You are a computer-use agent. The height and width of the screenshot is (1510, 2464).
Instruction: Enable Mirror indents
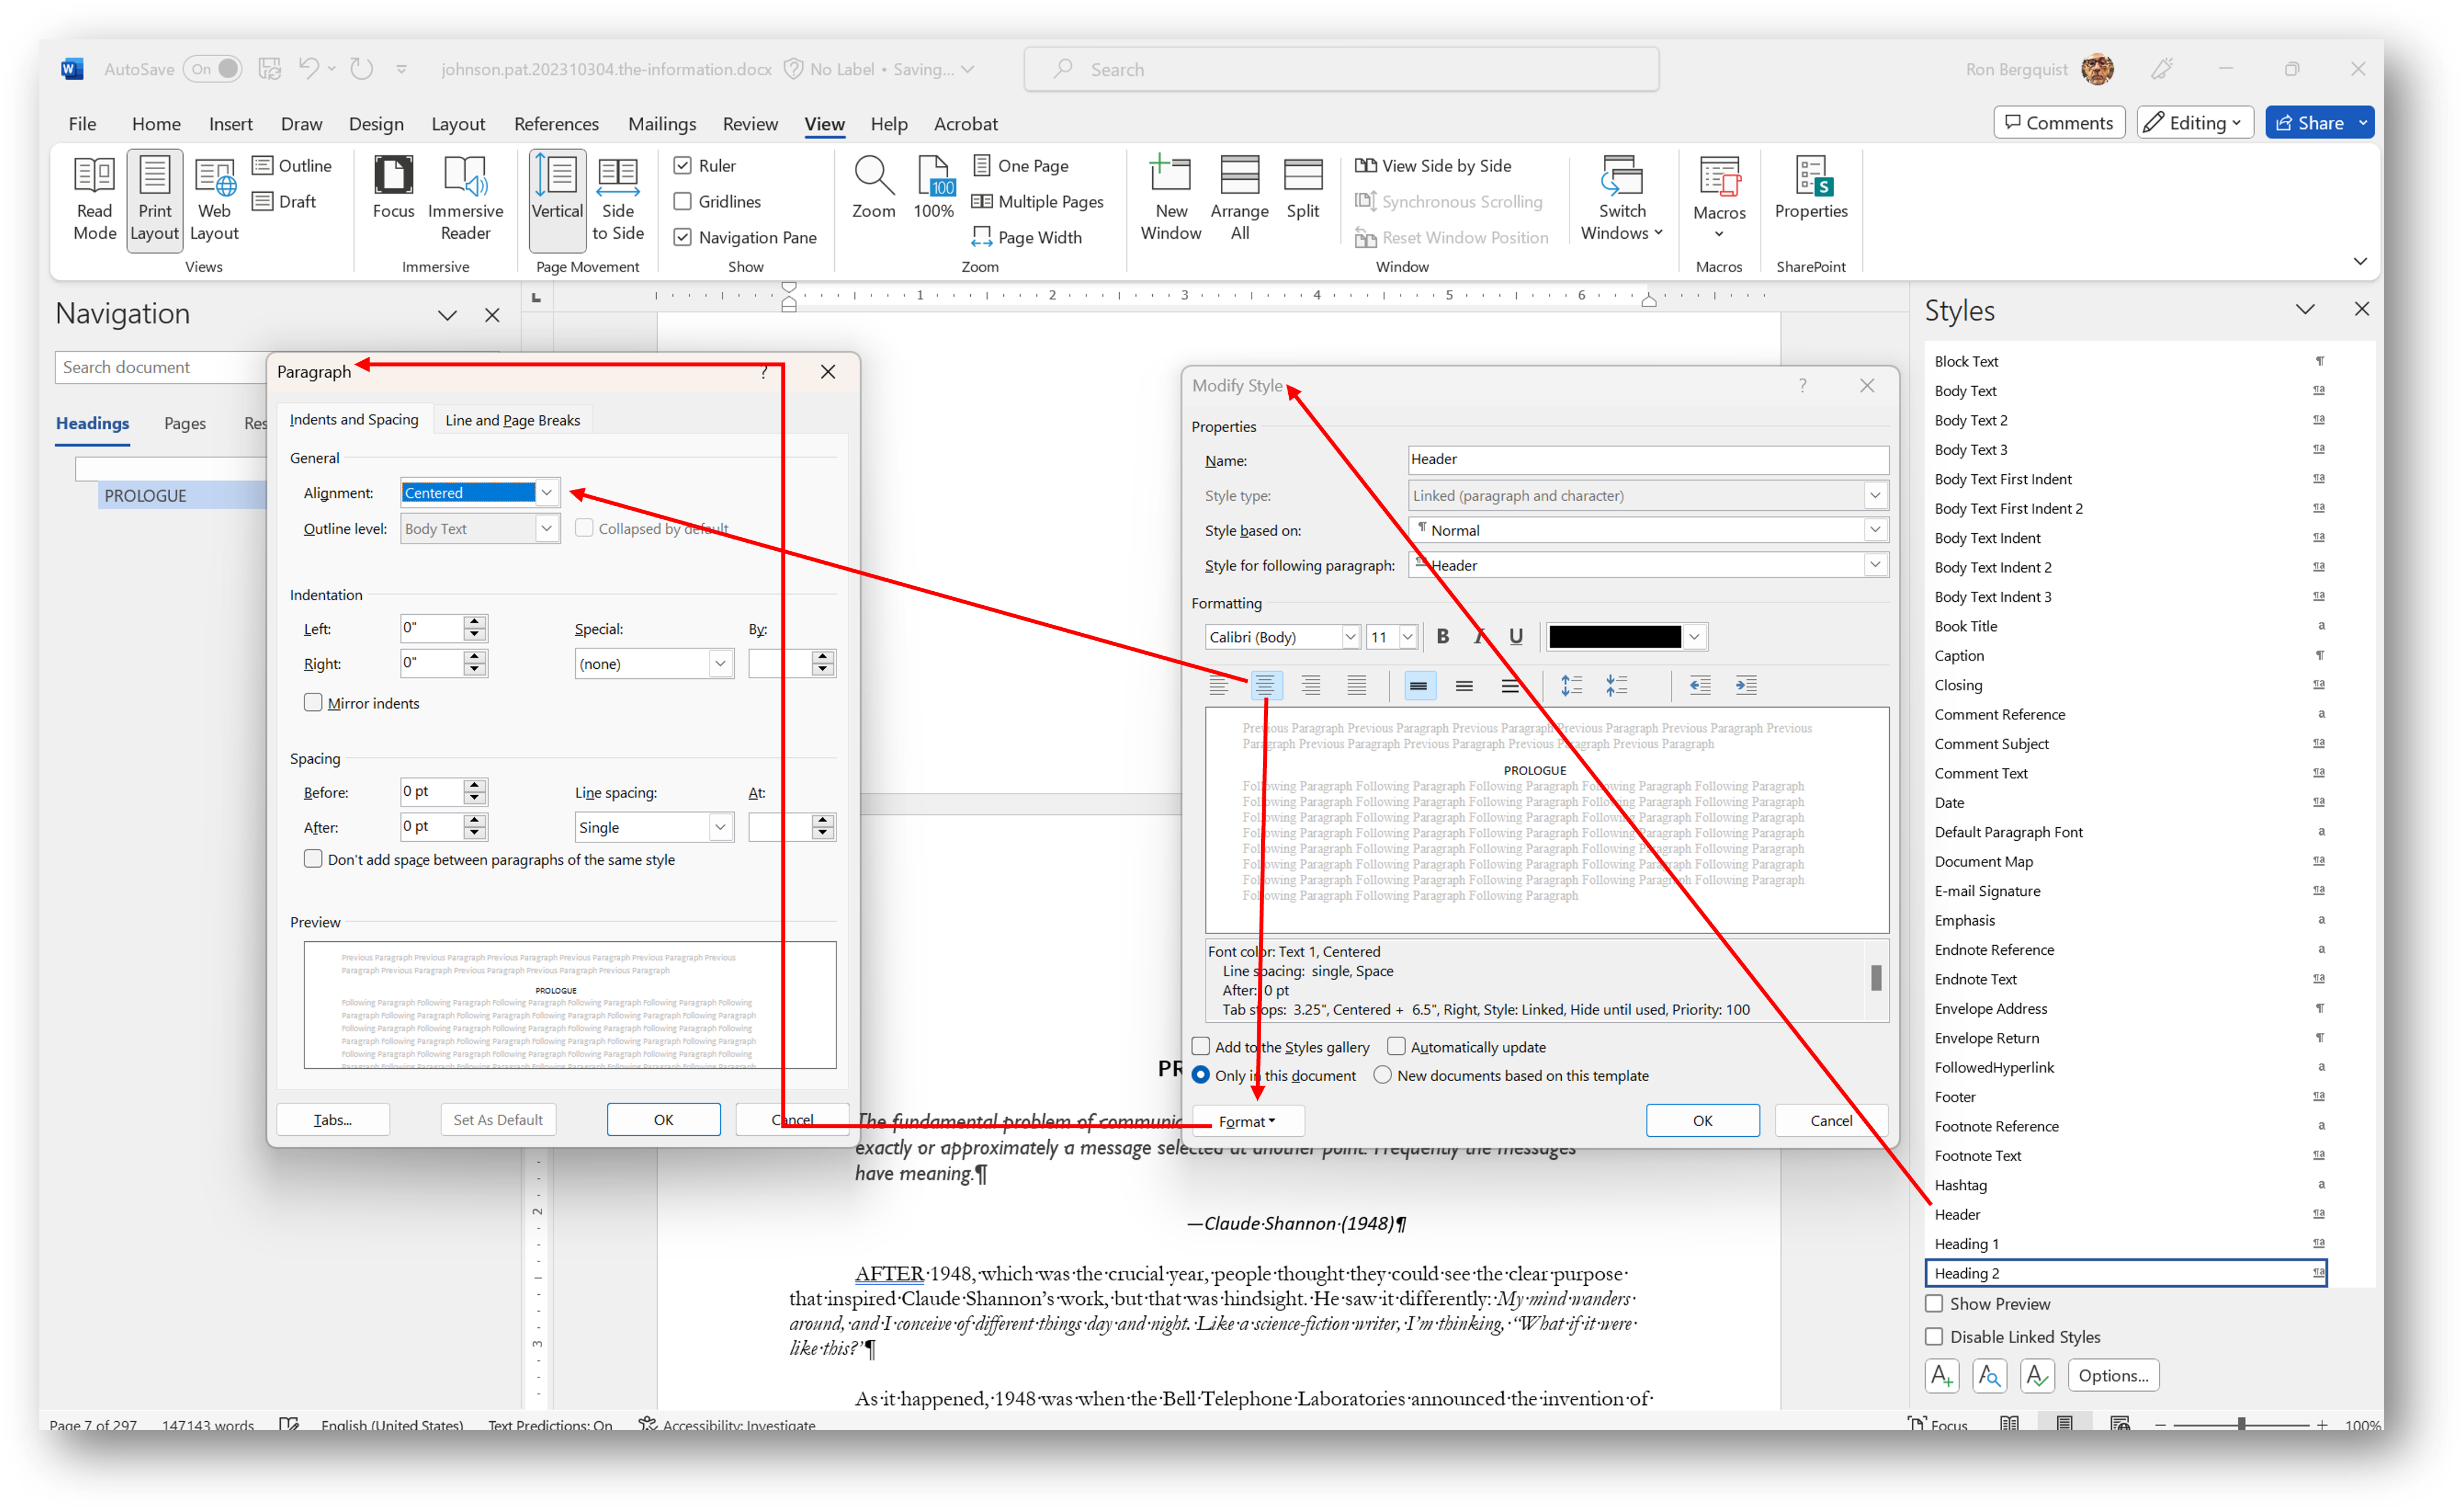tap(313, 702)
